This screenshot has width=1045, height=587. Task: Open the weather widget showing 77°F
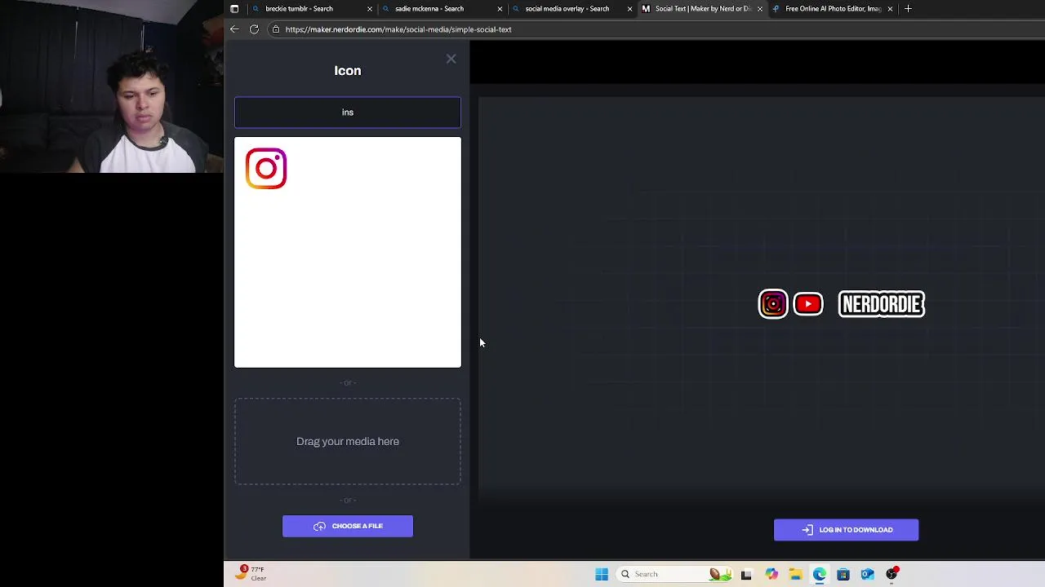point(251,573)
